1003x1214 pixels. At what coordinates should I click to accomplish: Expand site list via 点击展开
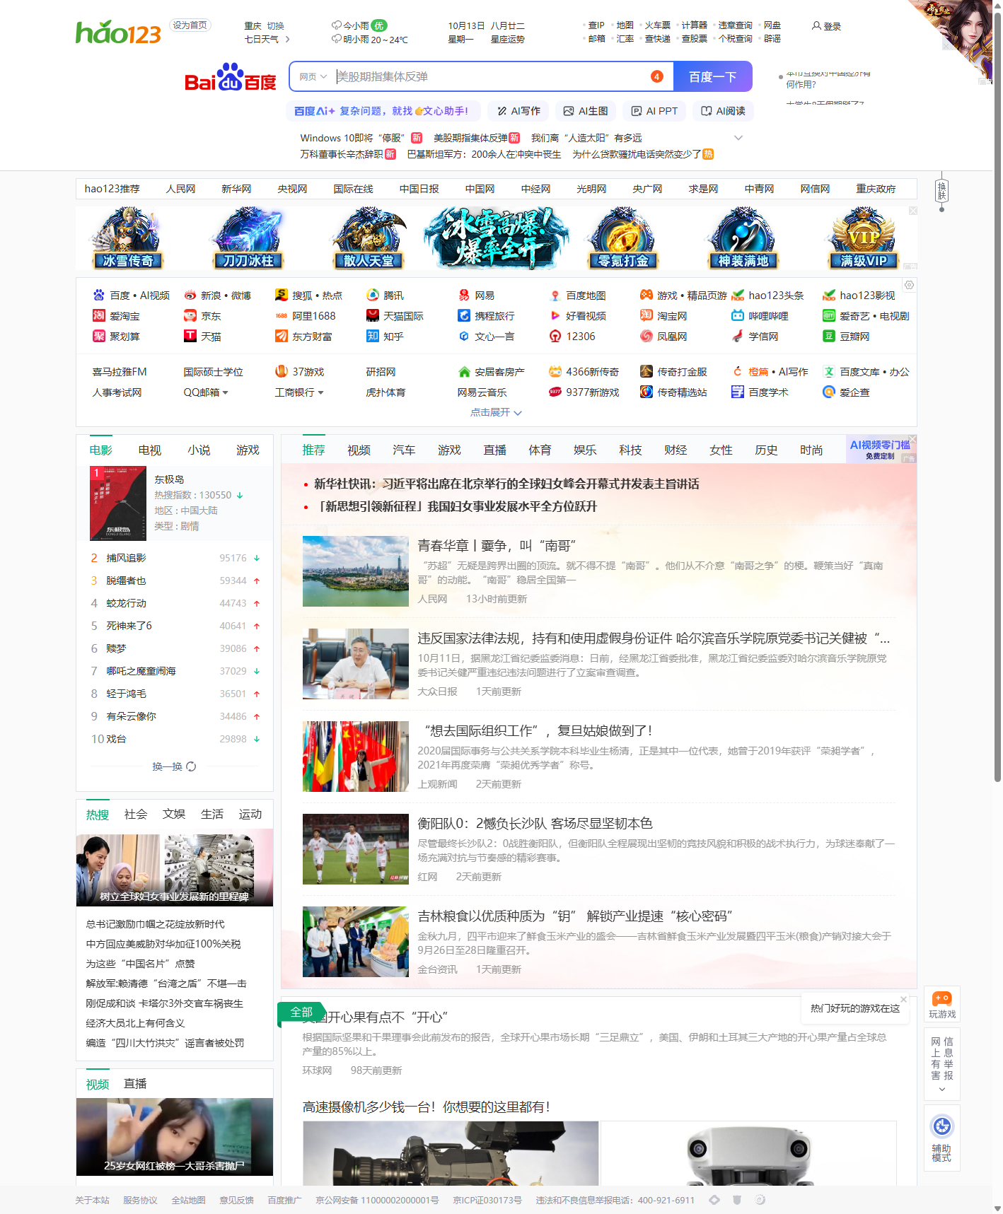click(496, 412)
